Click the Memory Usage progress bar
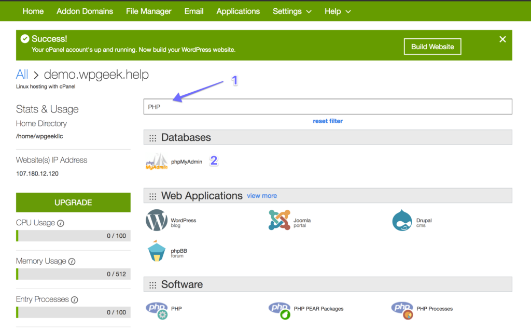Screen dimensions: 531x331 pos(73,274)
